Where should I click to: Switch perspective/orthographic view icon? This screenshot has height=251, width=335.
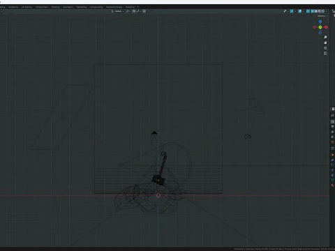(x=325, y=53)
